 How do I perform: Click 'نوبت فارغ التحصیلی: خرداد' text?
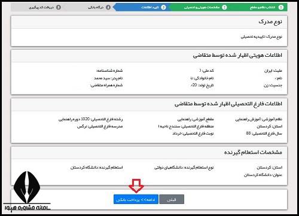(x=193, y=133)
